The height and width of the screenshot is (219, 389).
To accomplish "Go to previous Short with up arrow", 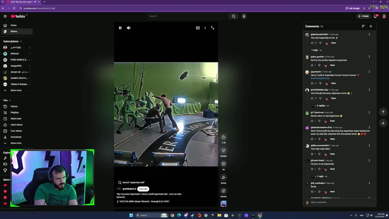I will 383,112.
